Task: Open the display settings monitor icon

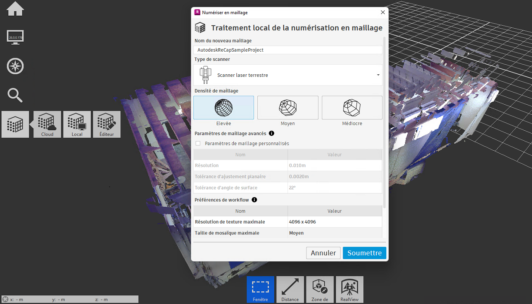Action: coord(15,37)
